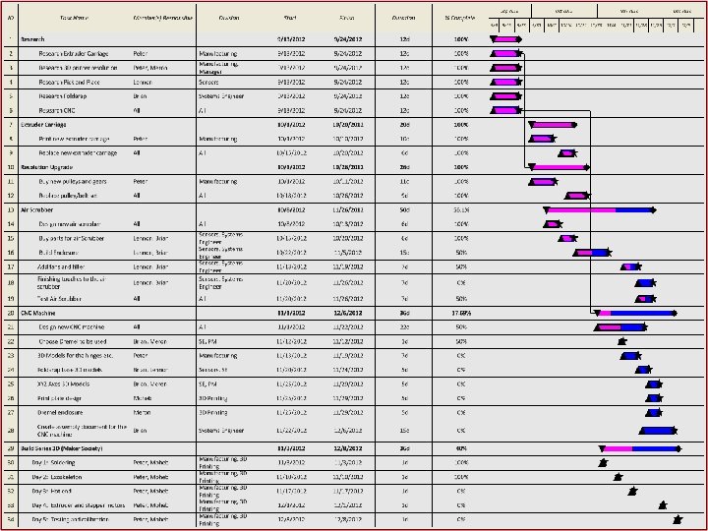Click Extruder Carriage summary bar in Gantt chart
This screenshot has width=708, height=531.
553,125
